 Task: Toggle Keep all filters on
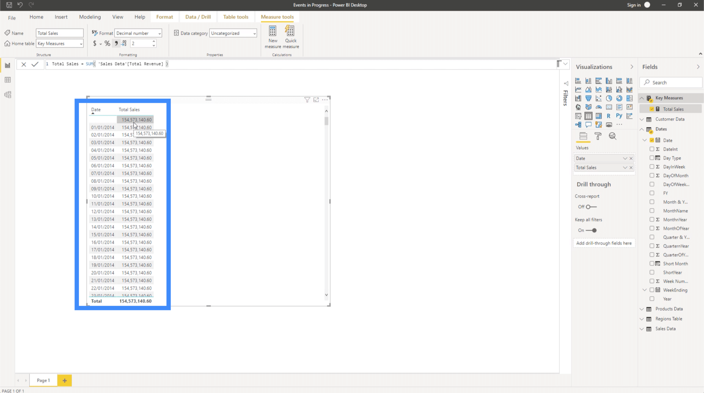[x=592, y=229]
